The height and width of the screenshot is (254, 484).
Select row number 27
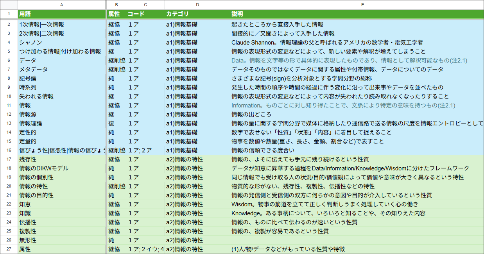pos(9,249)
